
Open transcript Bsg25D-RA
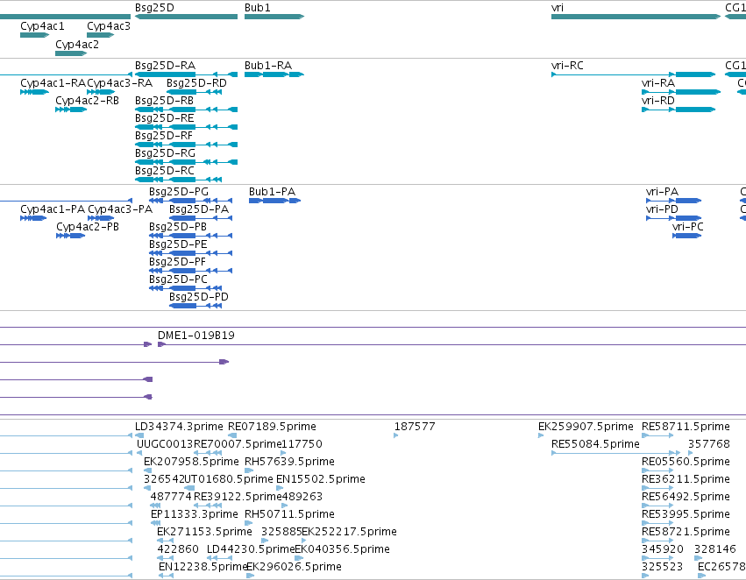[186, 74]
